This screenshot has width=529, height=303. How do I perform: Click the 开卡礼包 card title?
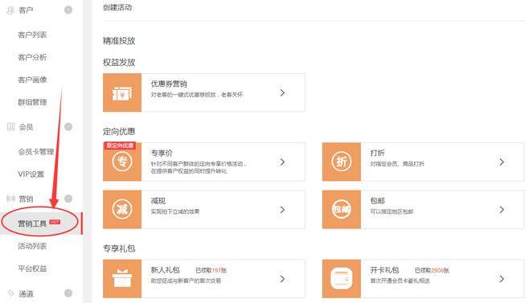pyautogui.click(x=384, y=270)
